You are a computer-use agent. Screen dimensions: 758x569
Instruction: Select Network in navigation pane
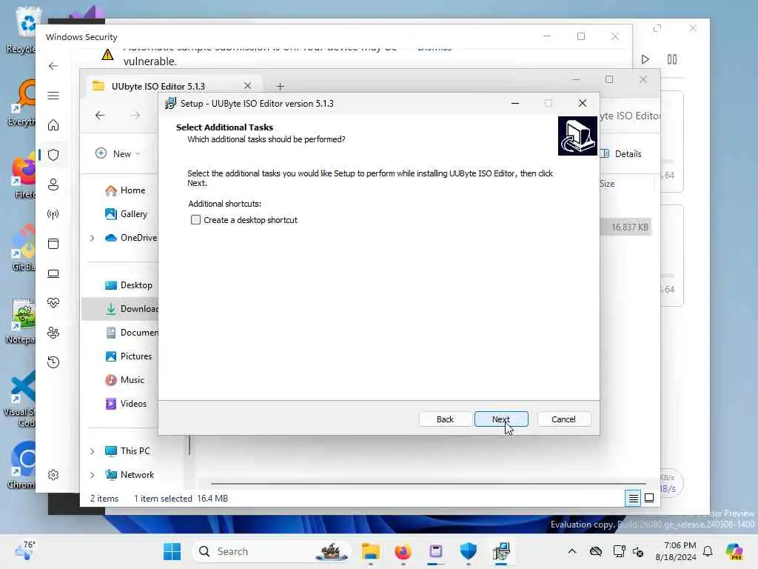130,475
